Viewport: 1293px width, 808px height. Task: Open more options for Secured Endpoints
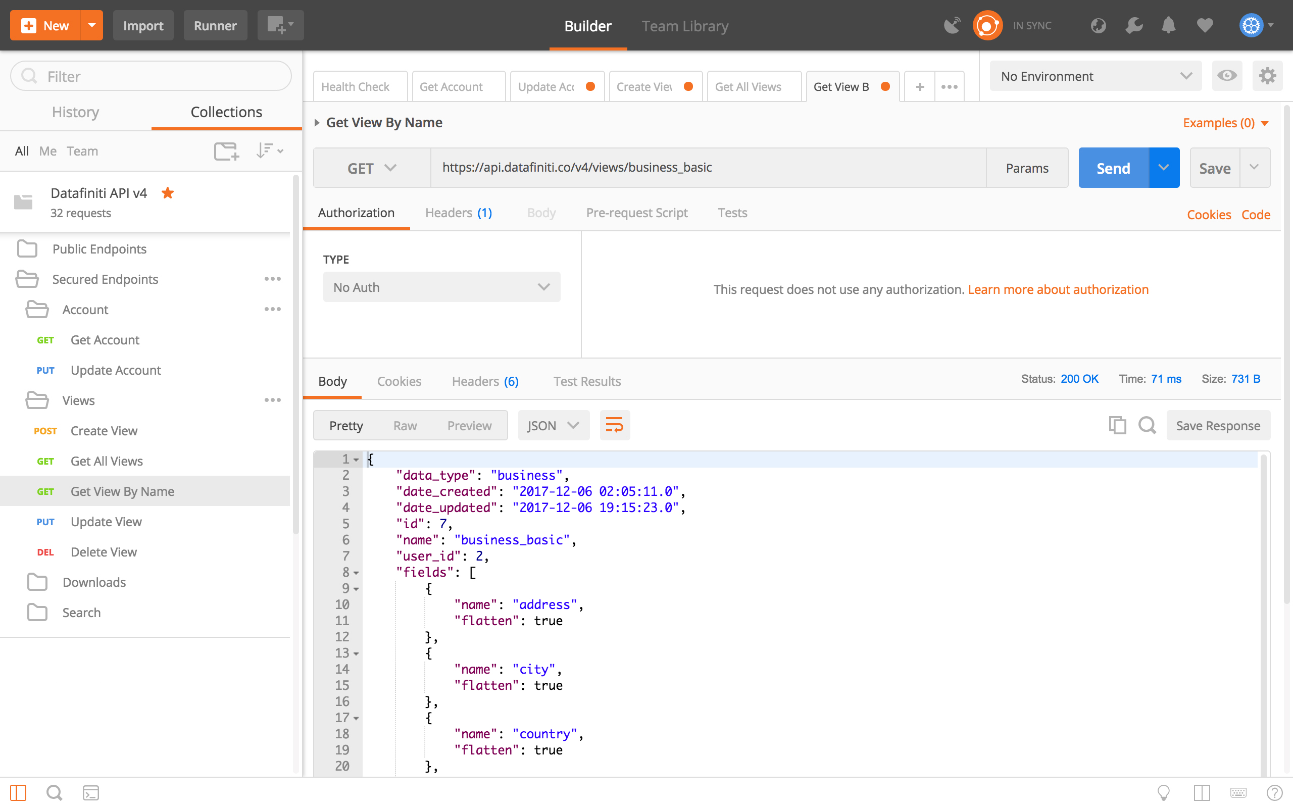(273, 279)
